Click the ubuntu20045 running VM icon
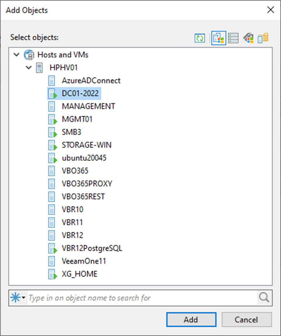 [53, 158]
